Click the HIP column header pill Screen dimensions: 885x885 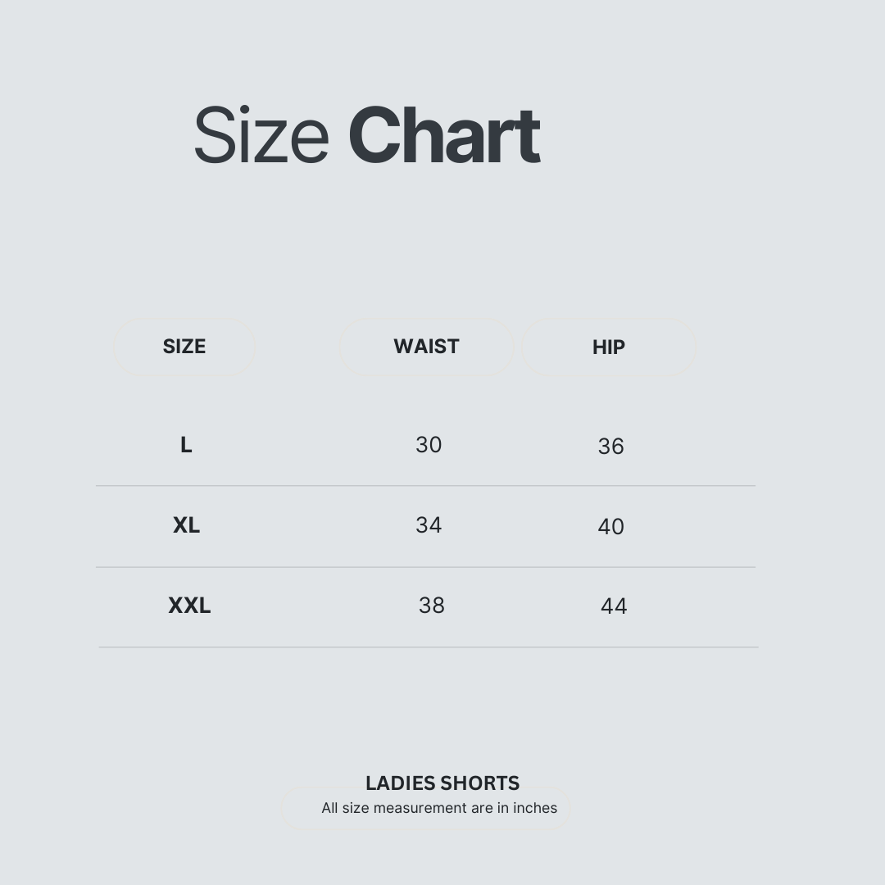(608, 347)
